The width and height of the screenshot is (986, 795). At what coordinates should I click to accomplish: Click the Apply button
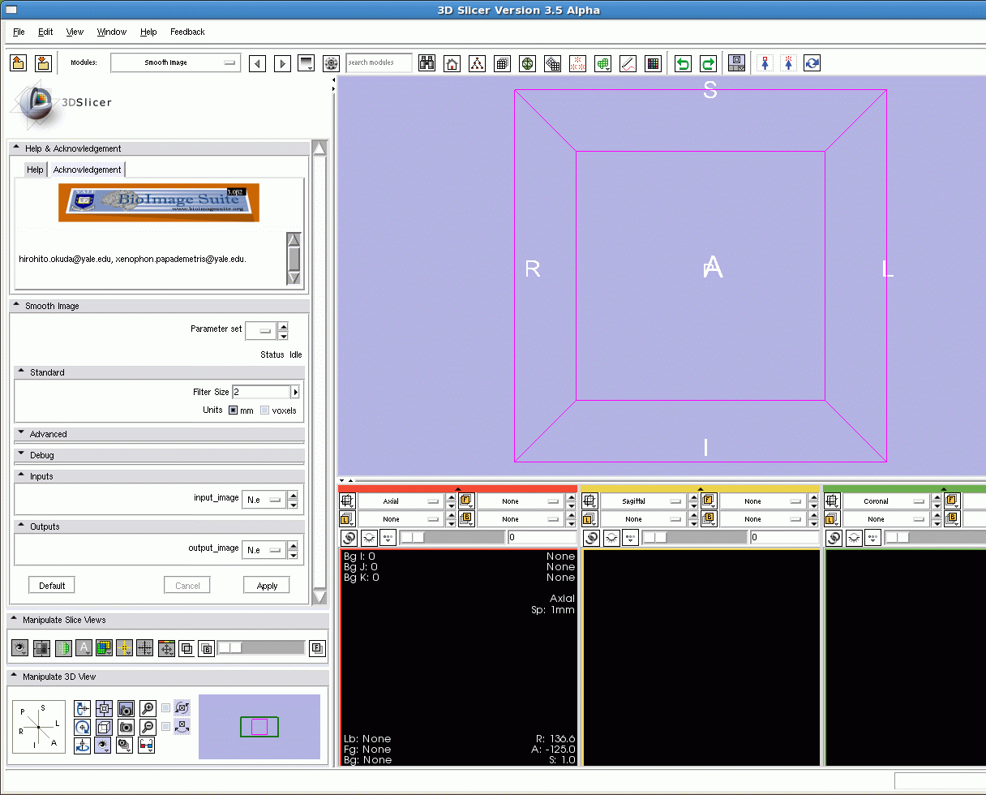point(267,586)
